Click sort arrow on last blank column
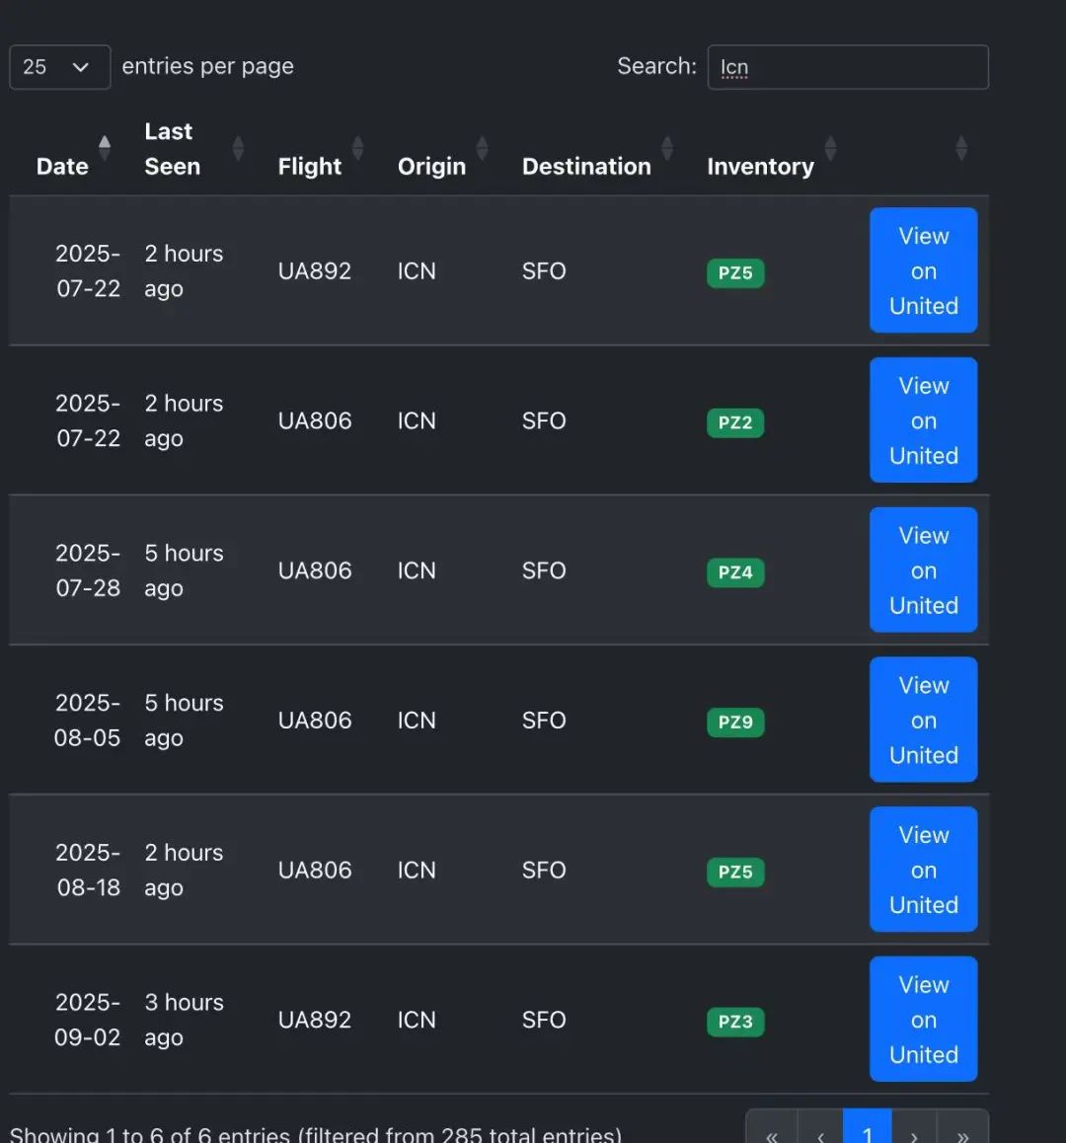Image resolution: width=1066 pixels, height=1143 pixels. [961, 148]
